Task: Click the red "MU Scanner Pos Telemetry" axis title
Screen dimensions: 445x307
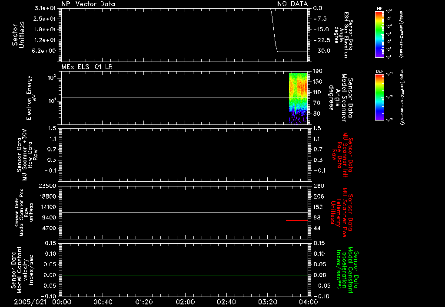Action: coord(342,212)
